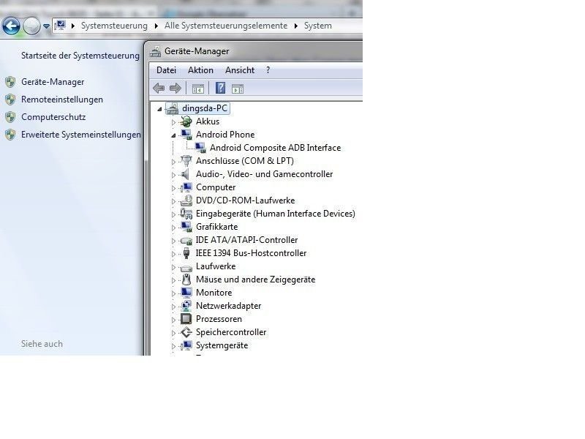Click the Android Phone device icon
The height and width of the screenshot is (439, 585).
point(186,135)
